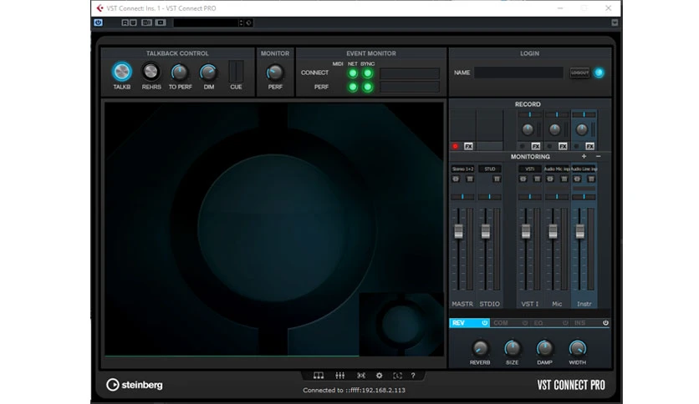Open the preset selection field in header
Image resolution: width=699 pixels, height=404 pixels.
pos(206,23)
